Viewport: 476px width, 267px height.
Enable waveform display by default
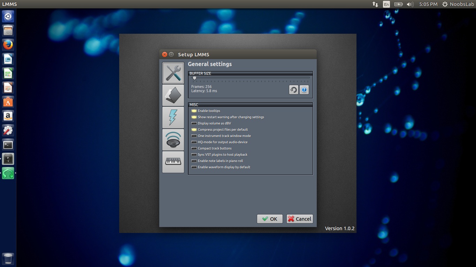(221, 167)
